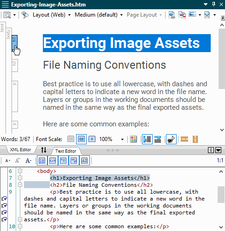Screen dimensions: 225x231
Task: Collapse the fold box on line 10
Action: (20, 226)
